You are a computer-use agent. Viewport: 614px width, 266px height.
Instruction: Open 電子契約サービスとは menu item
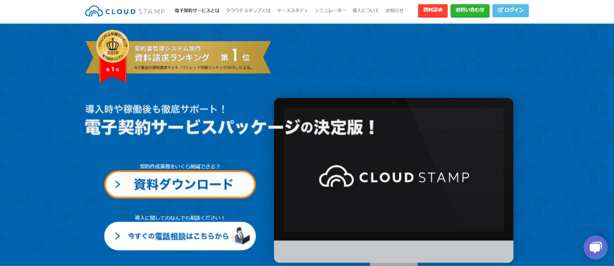pyautogui.click(x=197, y=10)
